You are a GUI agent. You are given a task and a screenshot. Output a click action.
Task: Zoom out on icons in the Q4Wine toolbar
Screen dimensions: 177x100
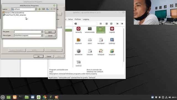click(x=111, y=24)
